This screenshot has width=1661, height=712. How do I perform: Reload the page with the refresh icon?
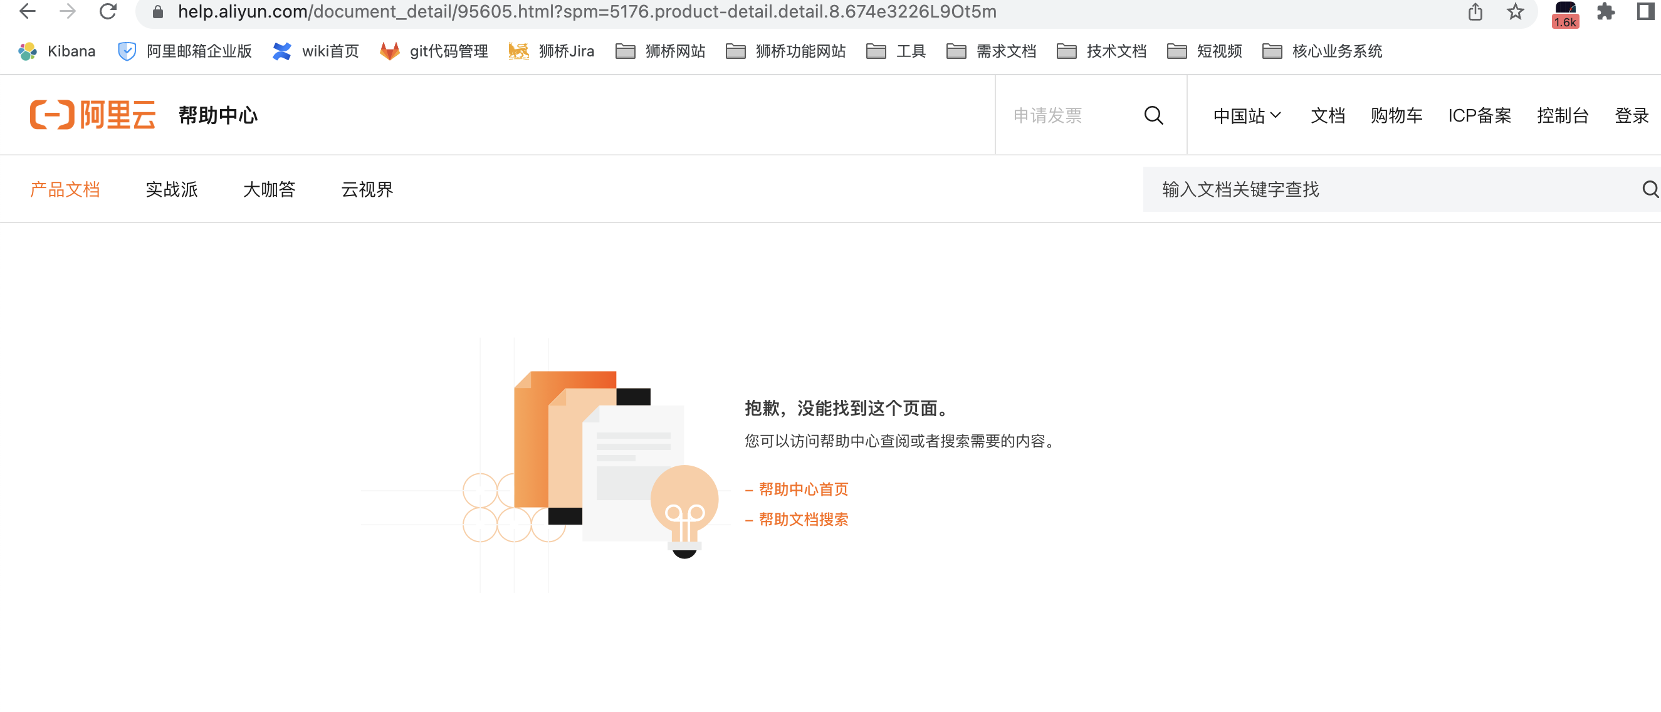pyautogui.click(x=108, y=11)
